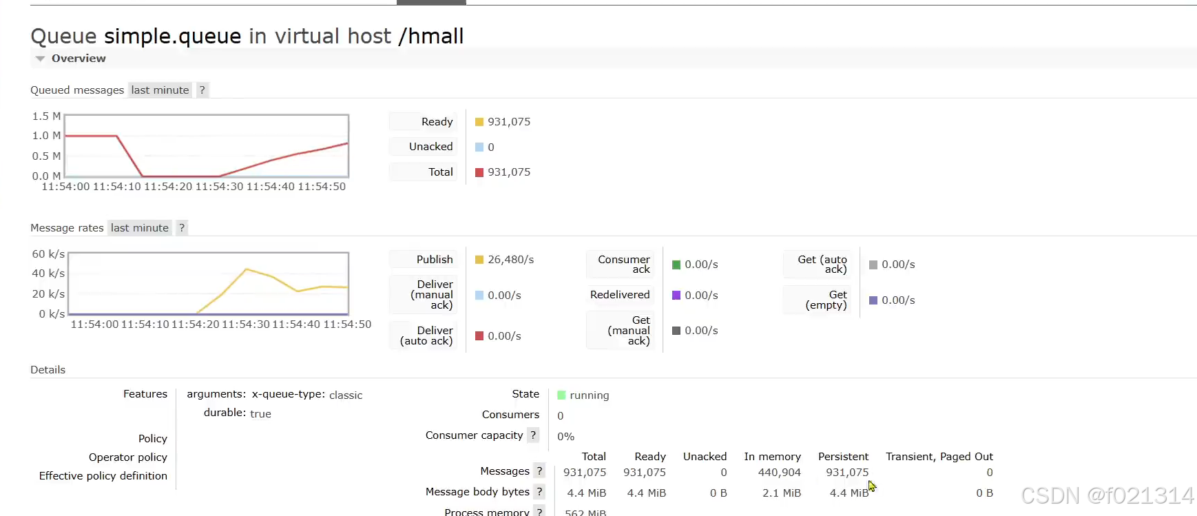Click the 'Effective policy definition' label

(103, 476)
